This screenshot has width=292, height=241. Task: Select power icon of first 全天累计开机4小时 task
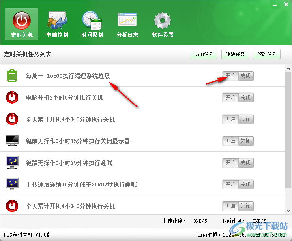click(x=12, y=119)
